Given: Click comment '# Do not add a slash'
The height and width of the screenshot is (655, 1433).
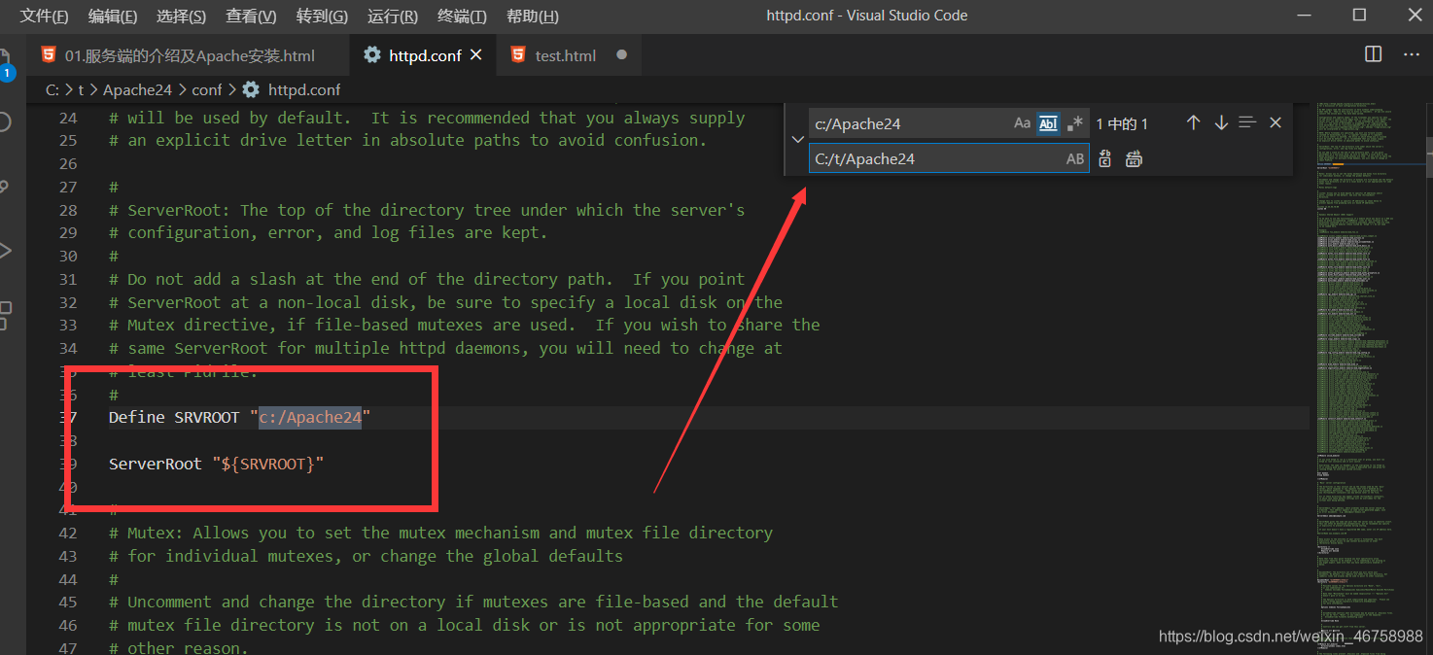Looking at the screenshot, I should click(x=427, y=279).
